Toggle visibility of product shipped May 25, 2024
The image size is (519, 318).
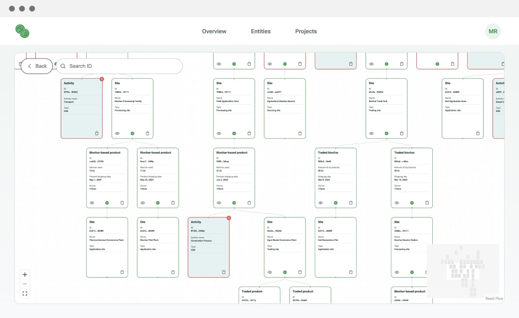143,203
